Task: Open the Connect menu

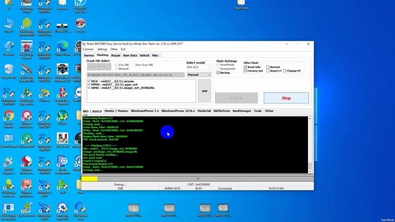Action: 88,49
